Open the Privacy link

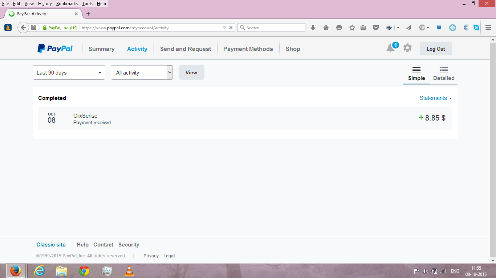(x=151, y=256)
